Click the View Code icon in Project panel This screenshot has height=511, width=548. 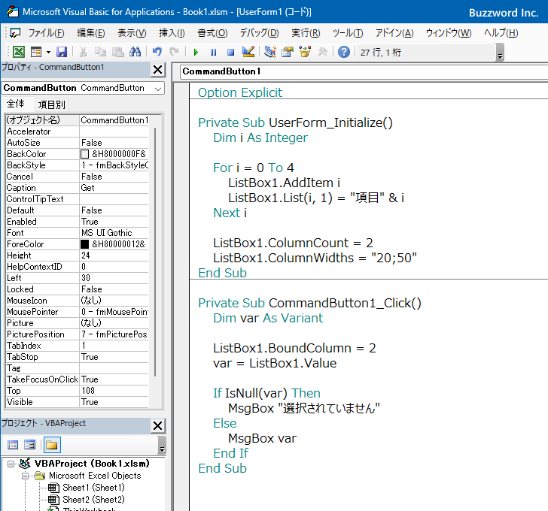[13, 445]
